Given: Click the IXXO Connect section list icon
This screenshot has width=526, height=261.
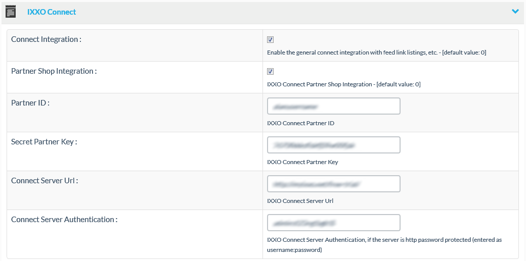Looking at the screenshot, I should click(x=11, y=12).
